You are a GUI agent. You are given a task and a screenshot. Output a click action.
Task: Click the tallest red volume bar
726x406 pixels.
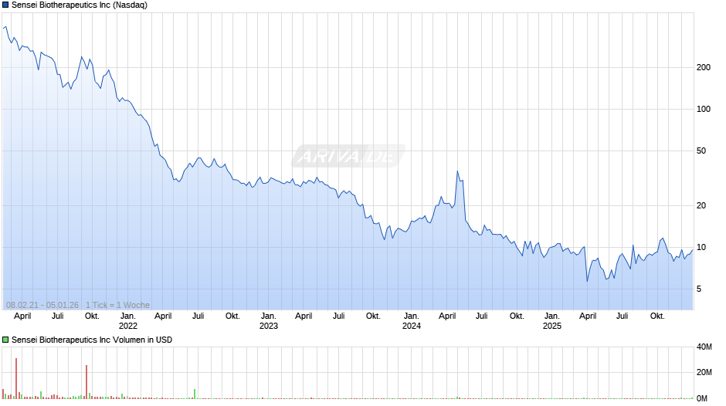[16, 378]
